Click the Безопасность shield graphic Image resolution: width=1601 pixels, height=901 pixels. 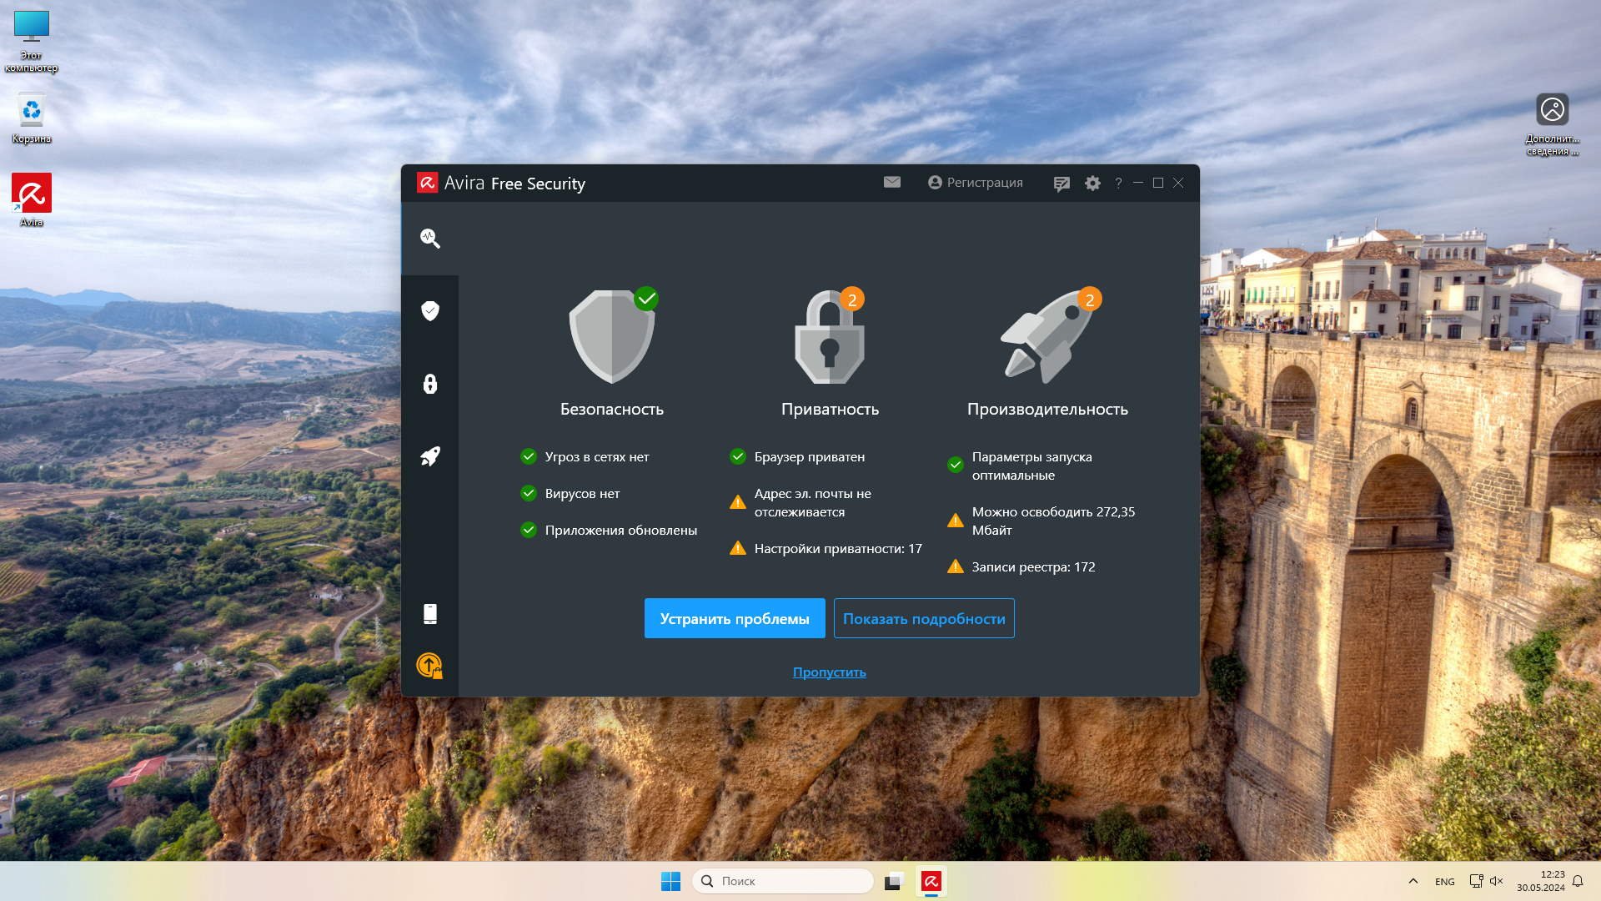(611, 338)
